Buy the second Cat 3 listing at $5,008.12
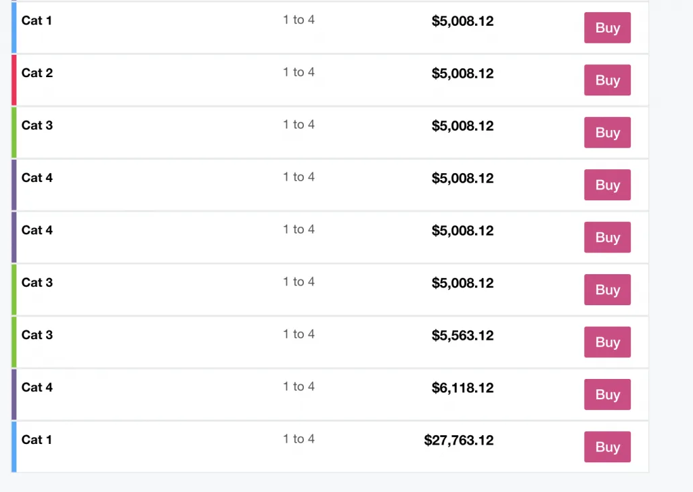This screenshot has height=492, width=693. [607, 290]
